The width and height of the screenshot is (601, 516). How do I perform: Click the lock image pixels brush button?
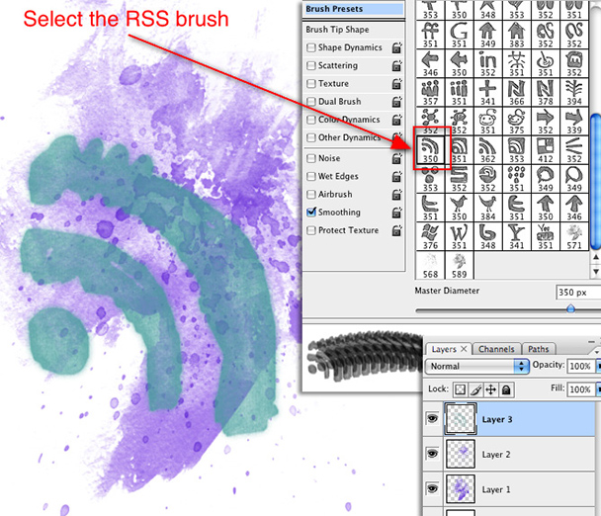coord(475,389)
